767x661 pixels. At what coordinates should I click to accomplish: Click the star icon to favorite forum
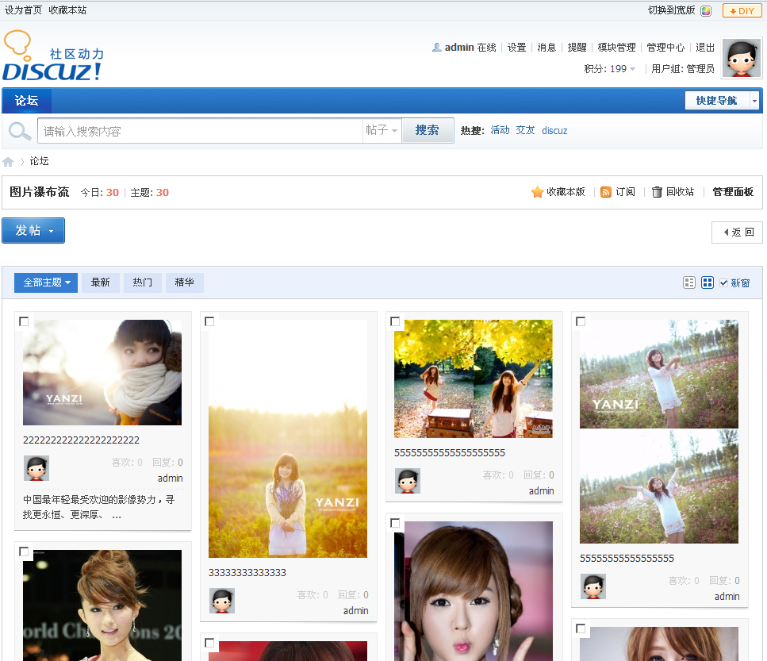point(537,192)
